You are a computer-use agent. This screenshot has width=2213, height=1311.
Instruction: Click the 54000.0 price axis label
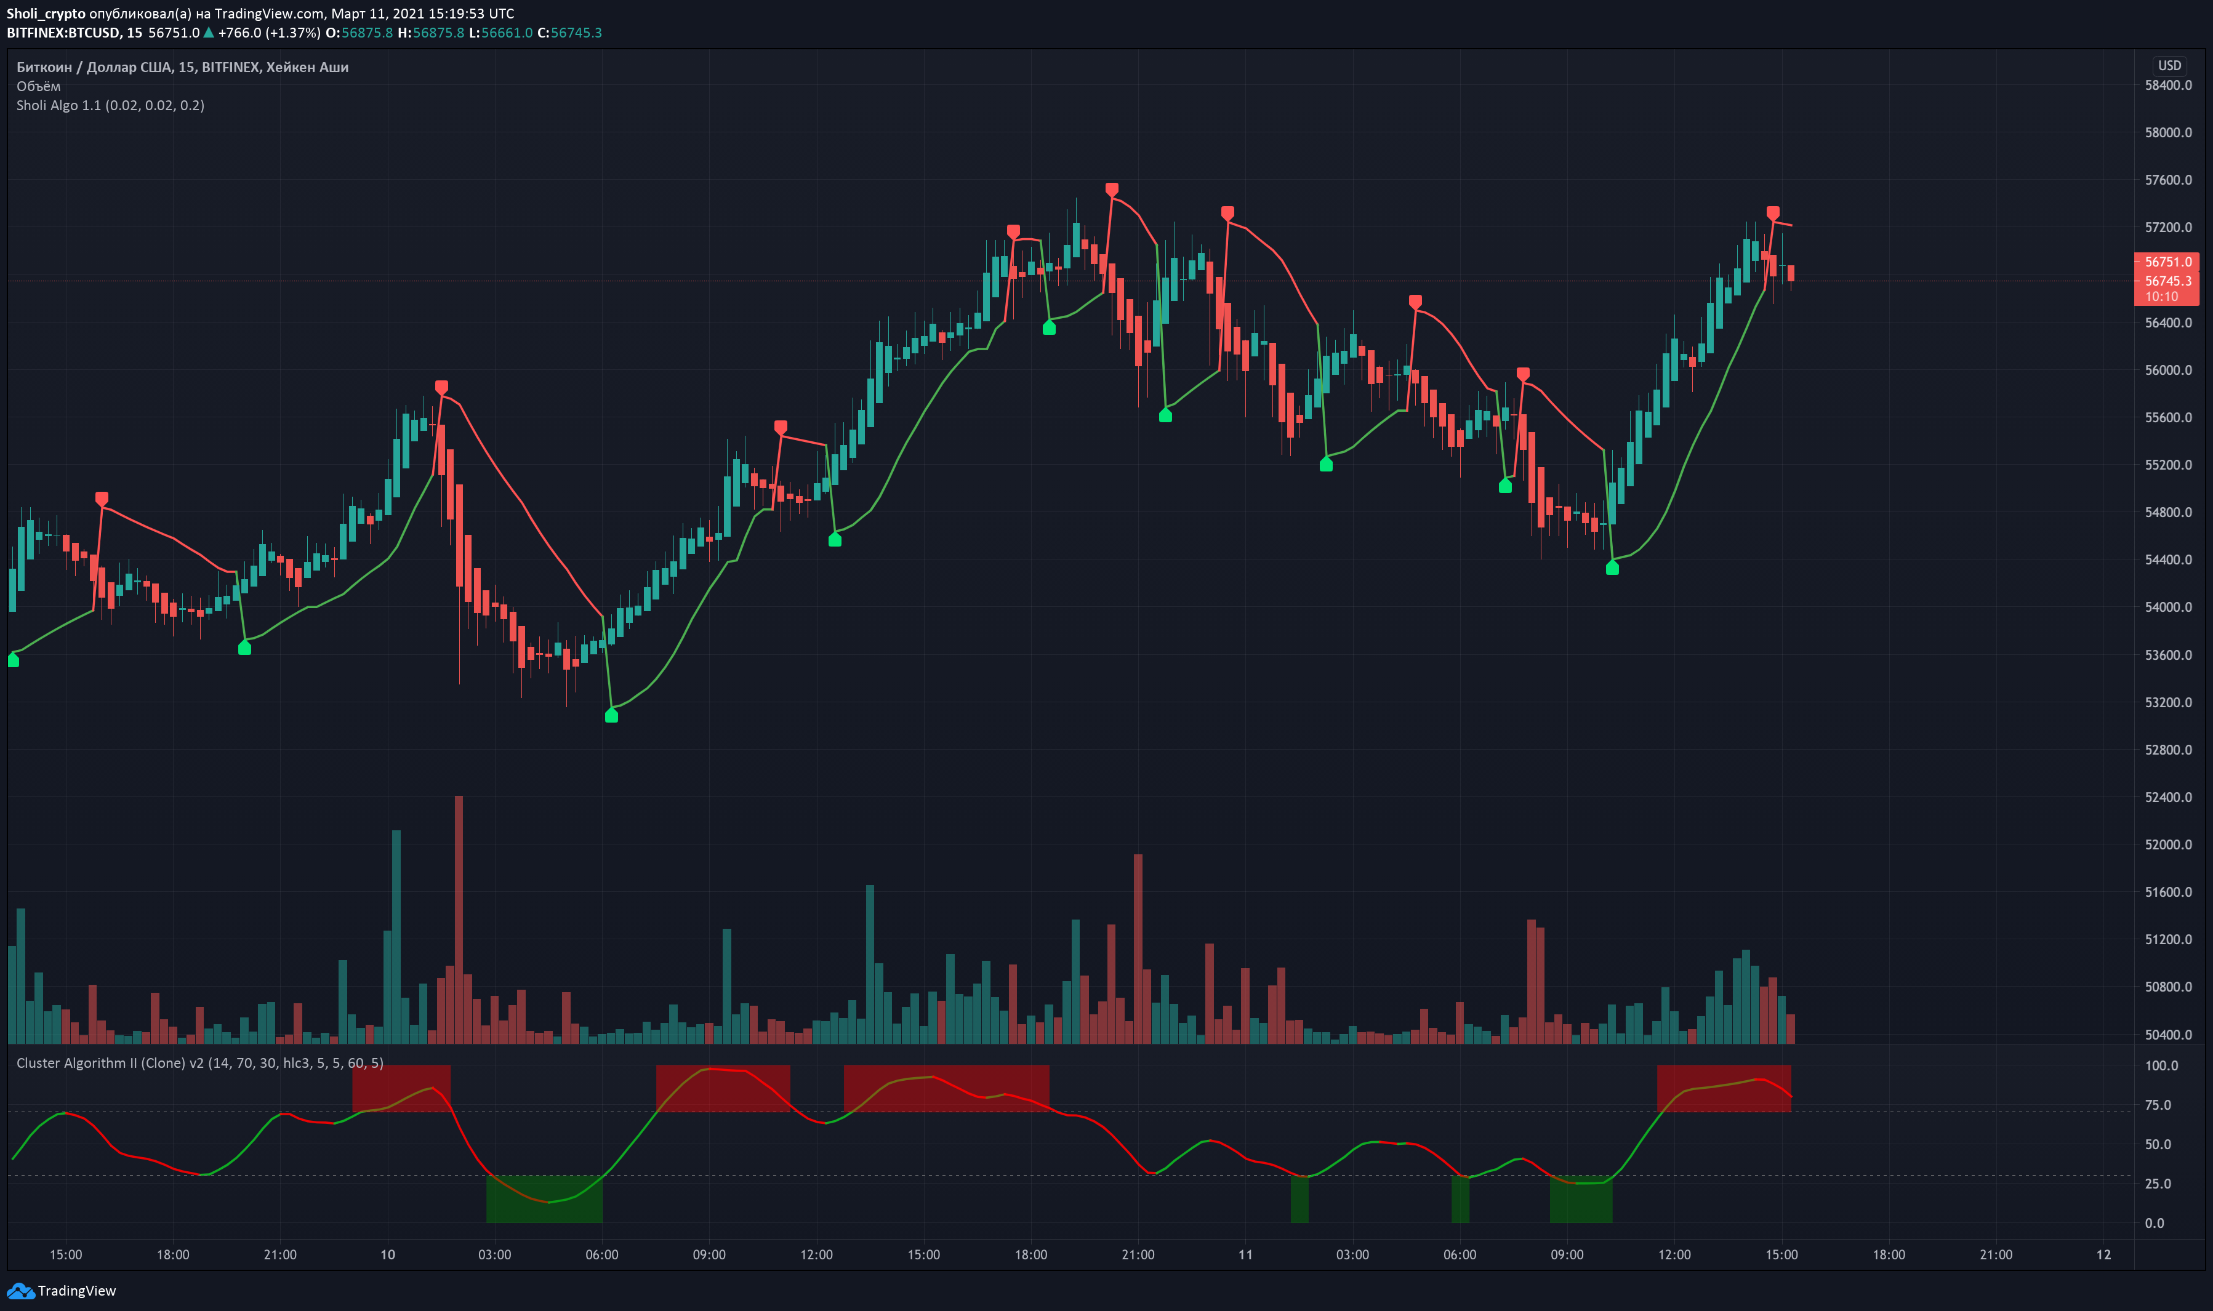pyautogui.click(x=2168, y=607)
